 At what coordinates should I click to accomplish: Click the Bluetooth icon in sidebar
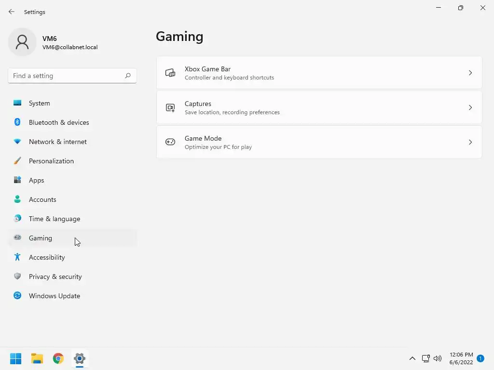[17, 122]
